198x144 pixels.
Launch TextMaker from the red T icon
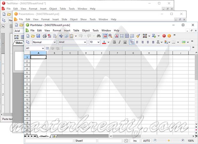coord(164,36)
